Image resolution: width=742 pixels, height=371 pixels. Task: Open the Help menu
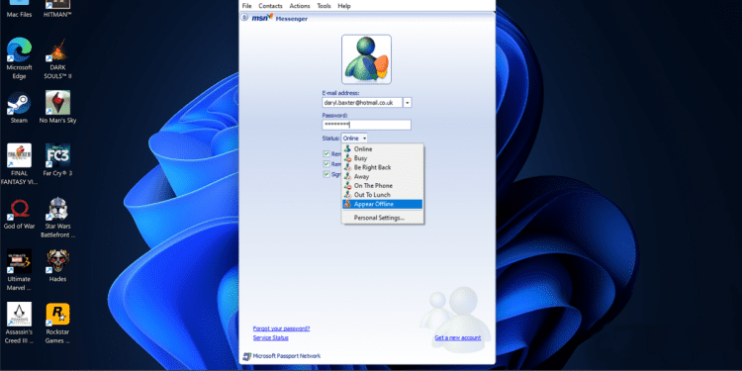(x=344, y=6)
